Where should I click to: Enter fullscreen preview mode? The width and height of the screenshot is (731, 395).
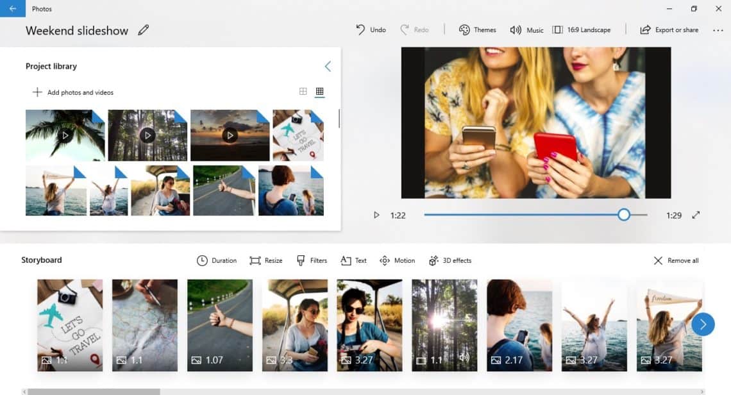(696, 215)
